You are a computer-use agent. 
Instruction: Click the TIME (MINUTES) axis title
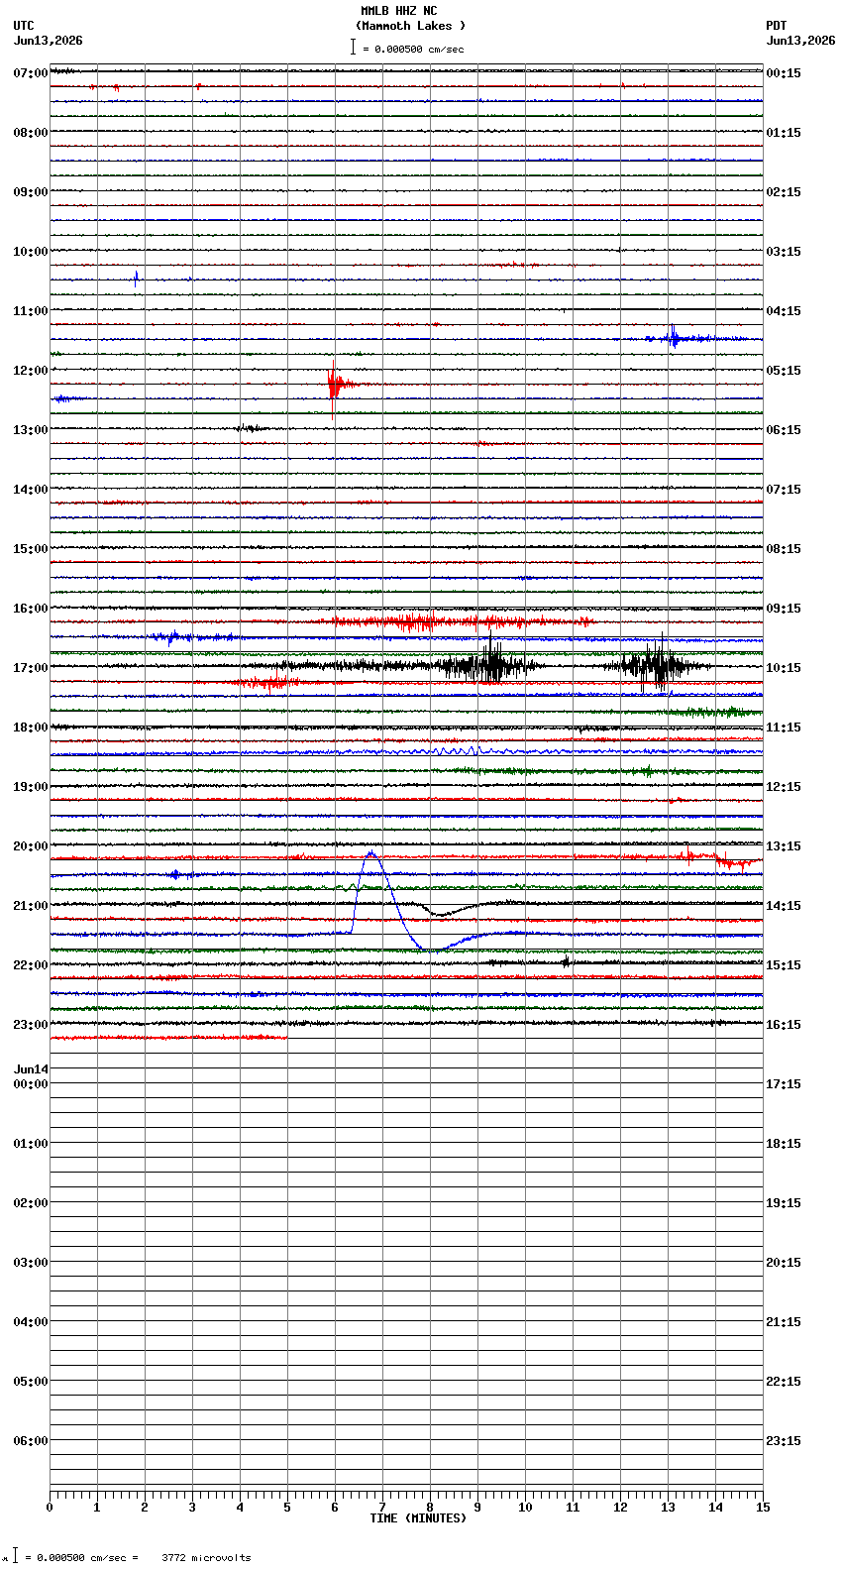[x=418, y=1518]
